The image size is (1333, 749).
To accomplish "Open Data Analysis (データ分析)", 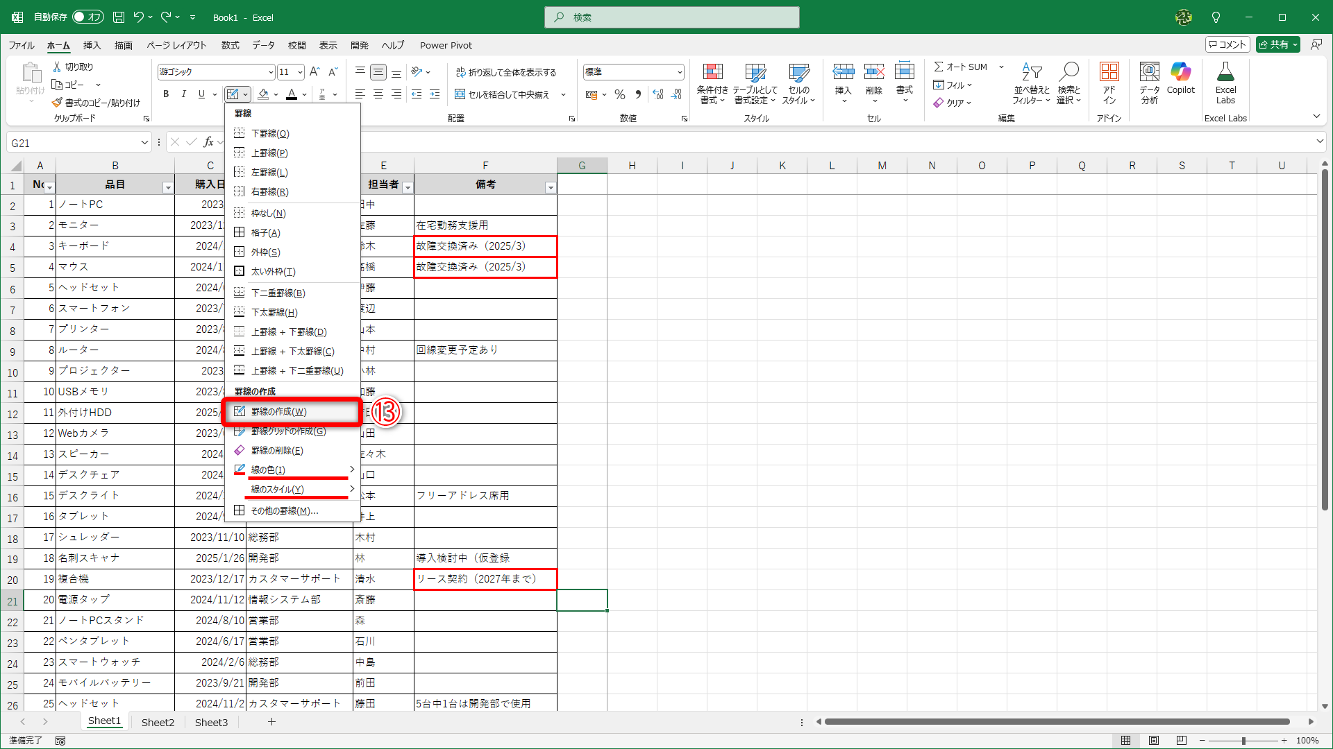I will 1149,83.
